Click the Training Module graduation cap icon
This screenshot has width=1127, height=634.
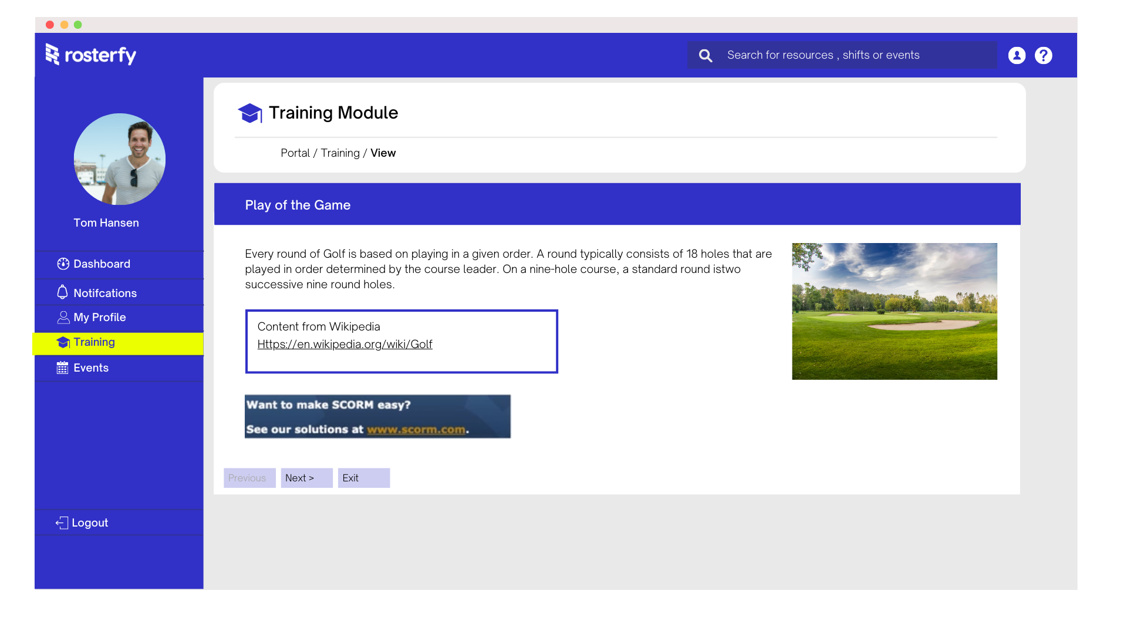[249, 113]
